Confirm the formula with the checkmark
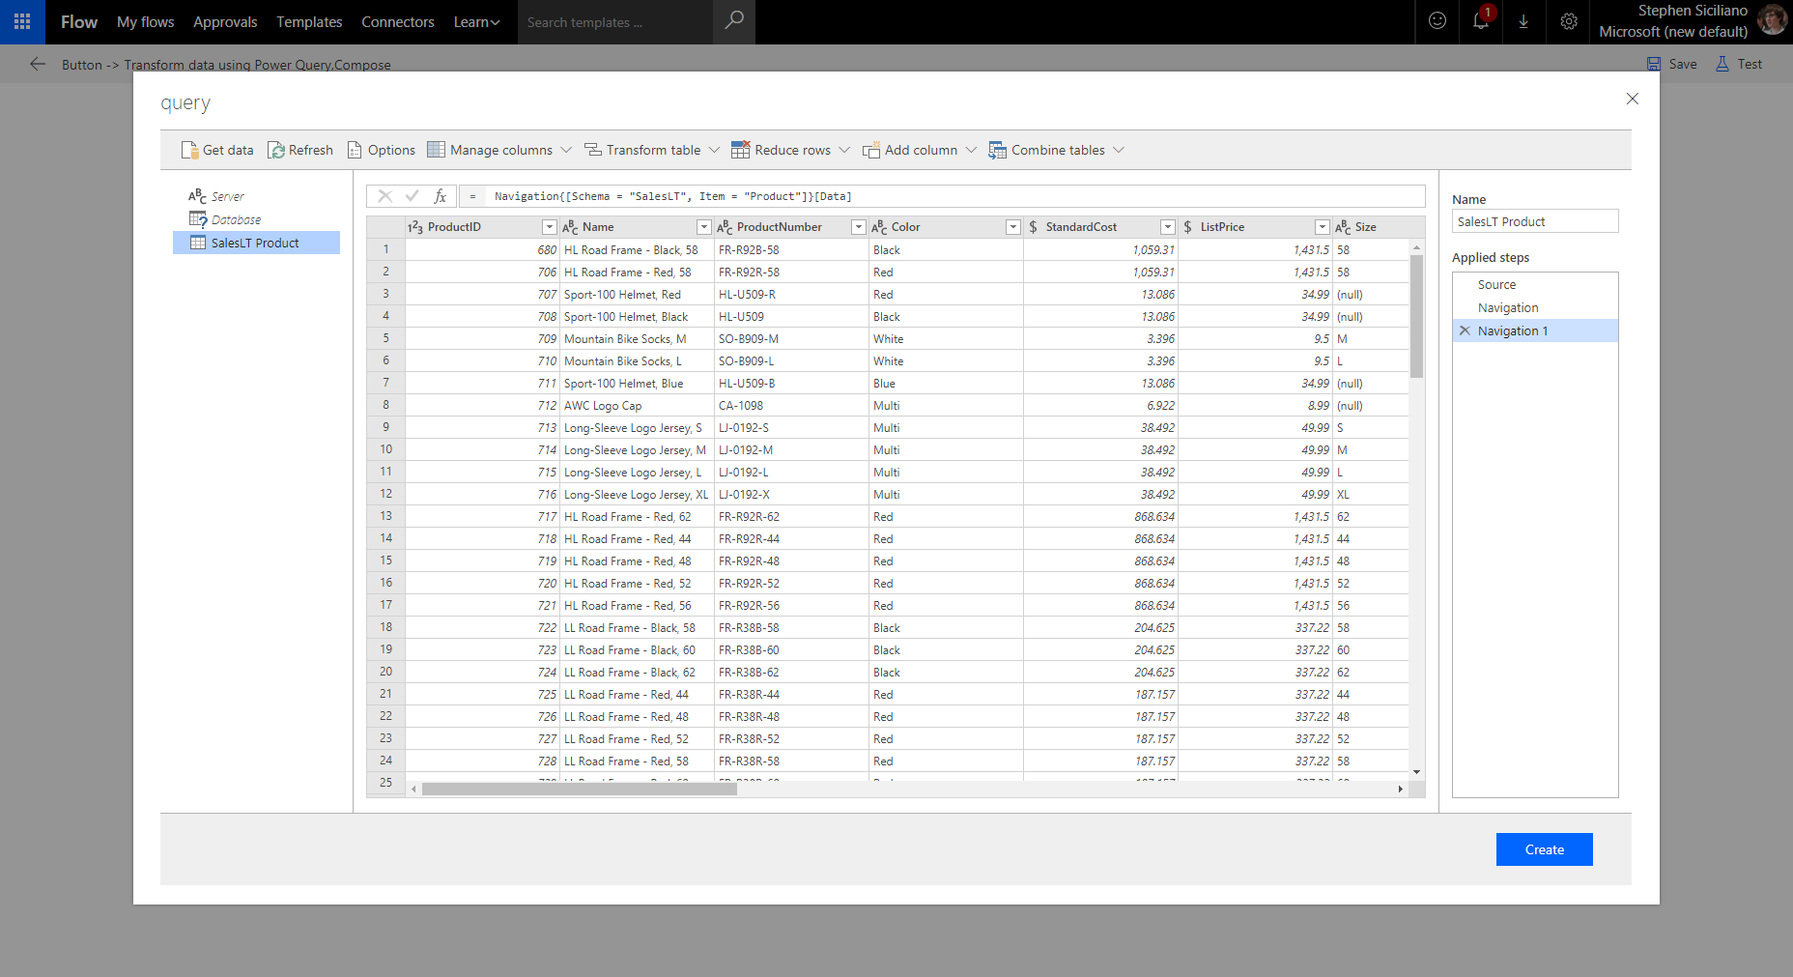 coord(413,196)
